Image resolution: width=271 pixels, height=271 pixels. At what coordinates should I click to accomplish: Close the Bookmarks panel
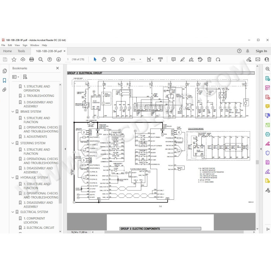(x=58, y=68)
